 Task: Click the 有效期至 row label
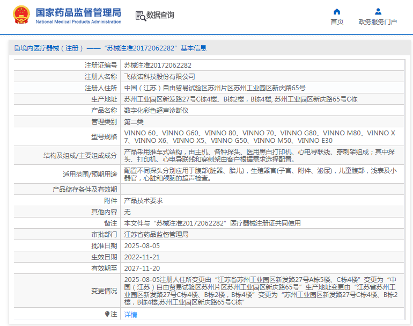coord(104,269)
